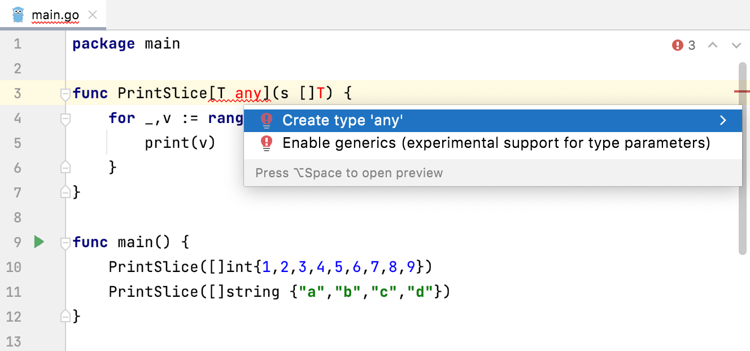Screen dimensions: 750x351
Task: Collapse the for loop fold marker on line 4
Action: pyautogui.click(x=66, y=119)
